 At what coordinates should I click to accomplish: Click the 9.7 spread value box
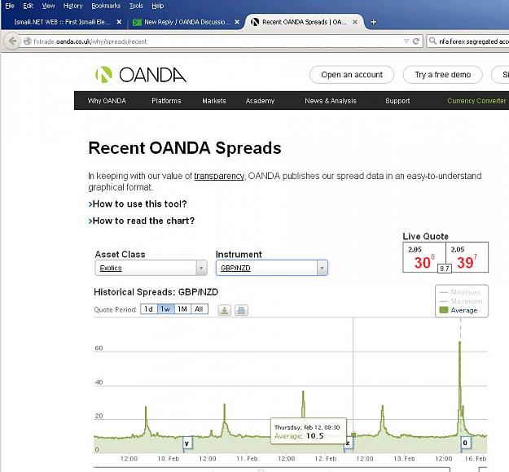coord(445,269)
